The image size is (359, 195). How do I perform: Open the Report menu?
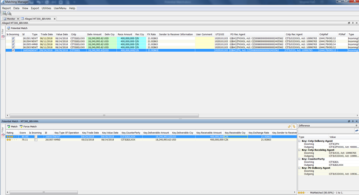[6, 8]
